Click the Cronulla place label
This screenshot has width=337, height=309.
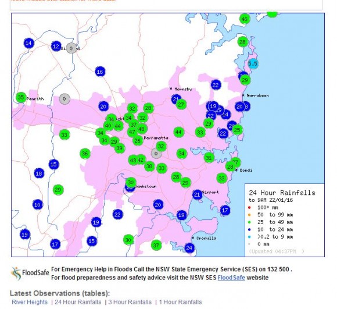point(206,238)
